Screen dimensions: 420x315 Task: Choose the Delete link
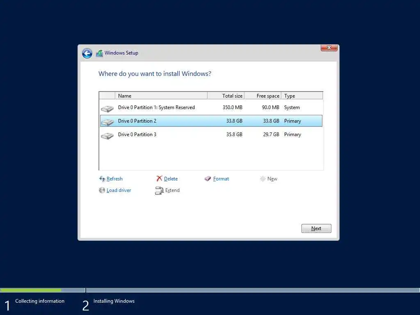pos(171,179)
